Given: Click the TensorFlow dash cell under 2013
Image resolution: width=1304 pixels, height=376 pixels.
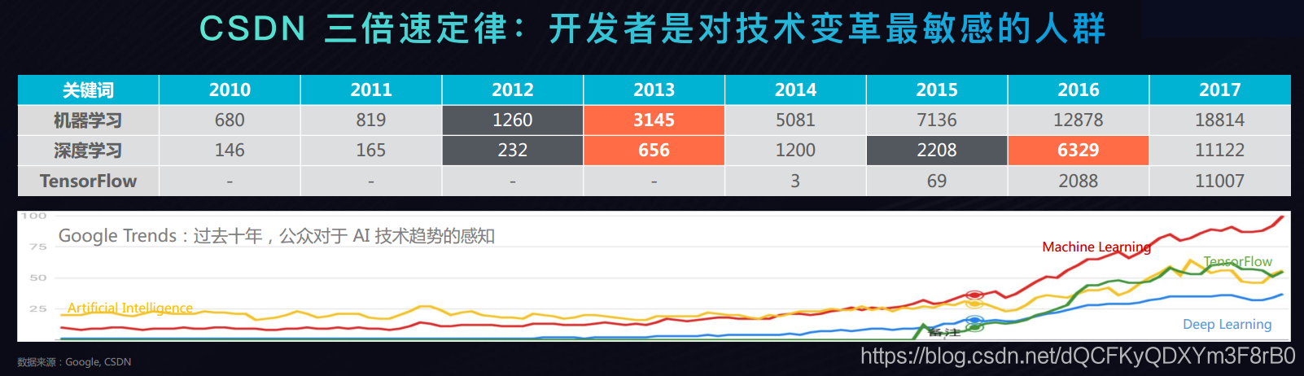Looking at the screenshot, I should point(654,181).
